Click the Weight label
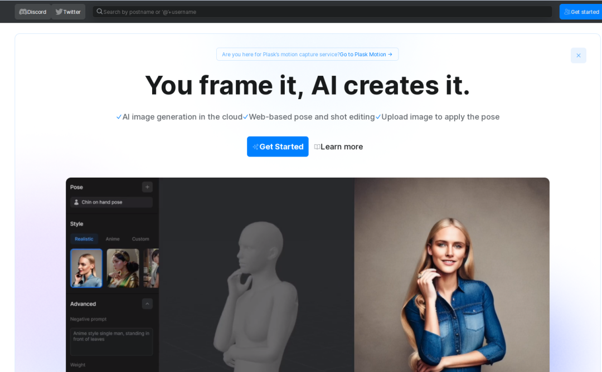 [77, 365]
